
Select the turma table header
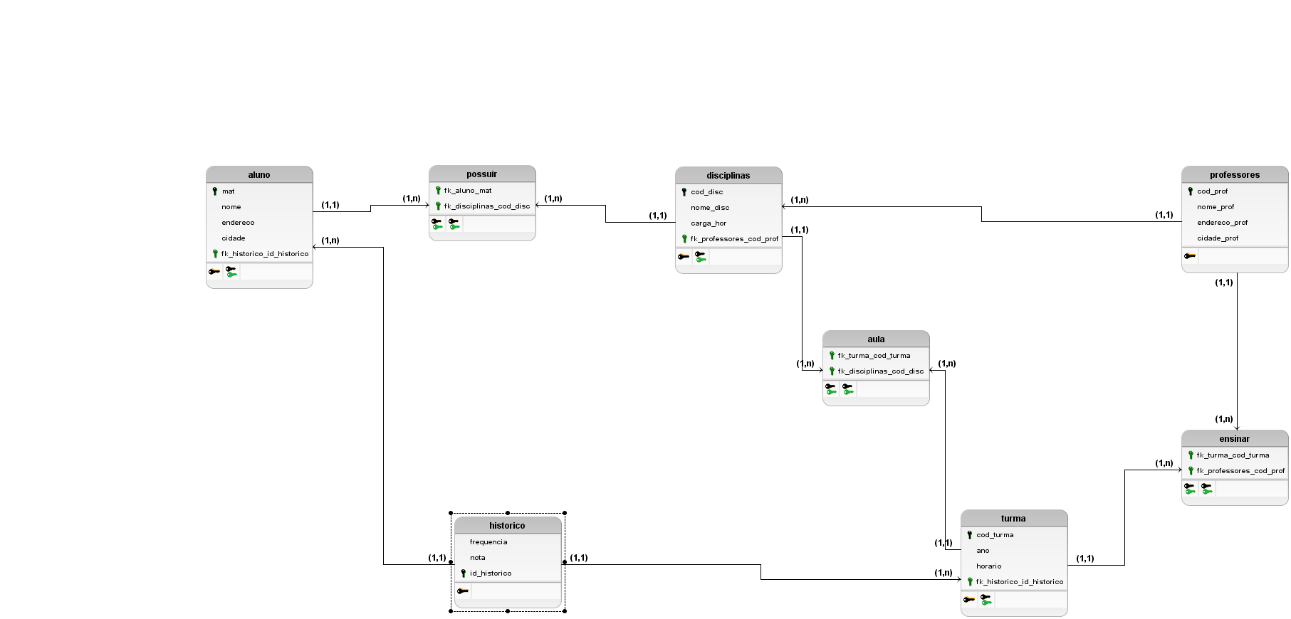[x=1014, y=519]
